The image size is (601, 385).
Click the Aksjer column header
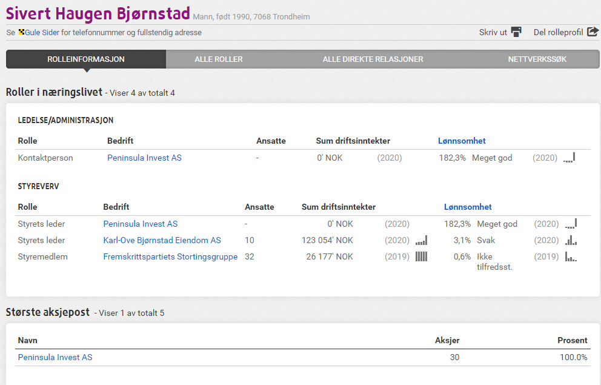(x=447, y=340)
